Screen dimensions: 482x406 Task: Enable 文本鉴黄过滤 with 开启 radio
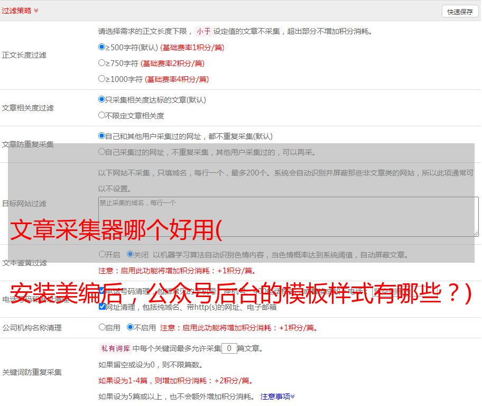tap(102, 254)
